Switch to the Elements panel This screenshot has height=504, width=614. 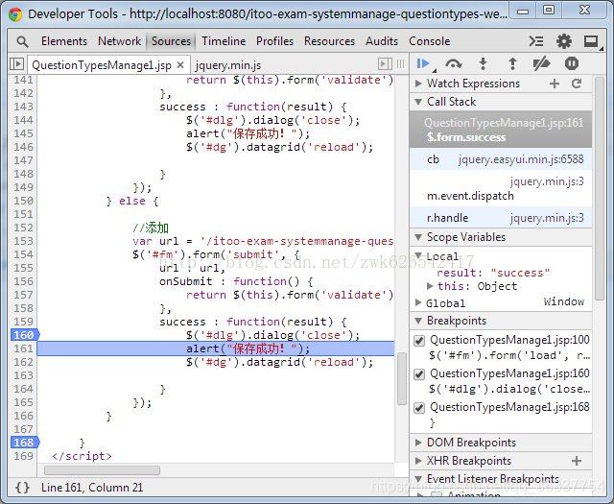tap(64, 41)
